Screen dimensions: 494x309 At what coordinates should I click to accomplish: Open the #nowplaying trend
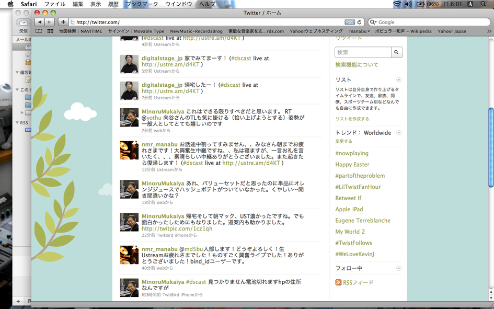352,153
